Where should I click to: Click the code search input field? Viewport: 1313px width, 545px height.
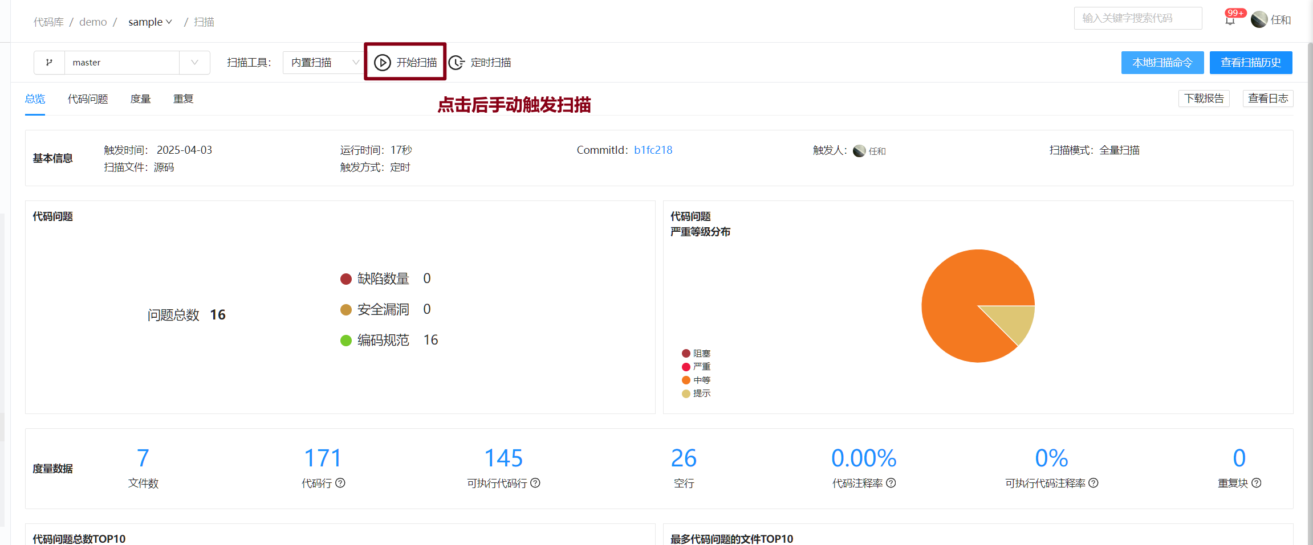click(1137, 18)
